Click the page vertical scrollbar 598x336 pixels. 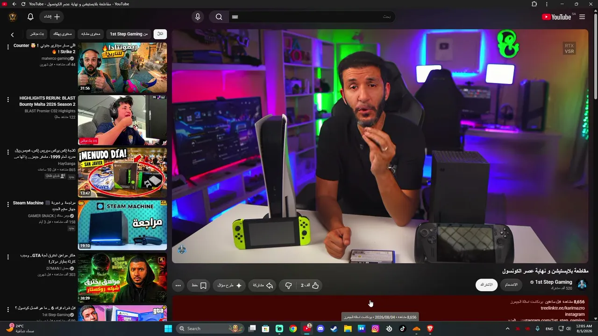[x=595, y=56]
